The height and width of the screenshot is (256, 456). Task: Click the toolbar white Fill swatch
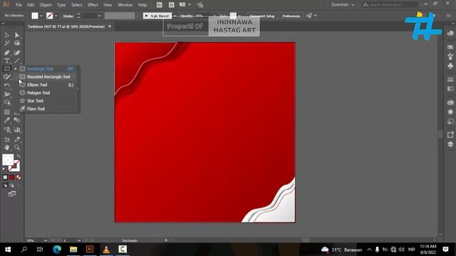(x=8, y=160)
